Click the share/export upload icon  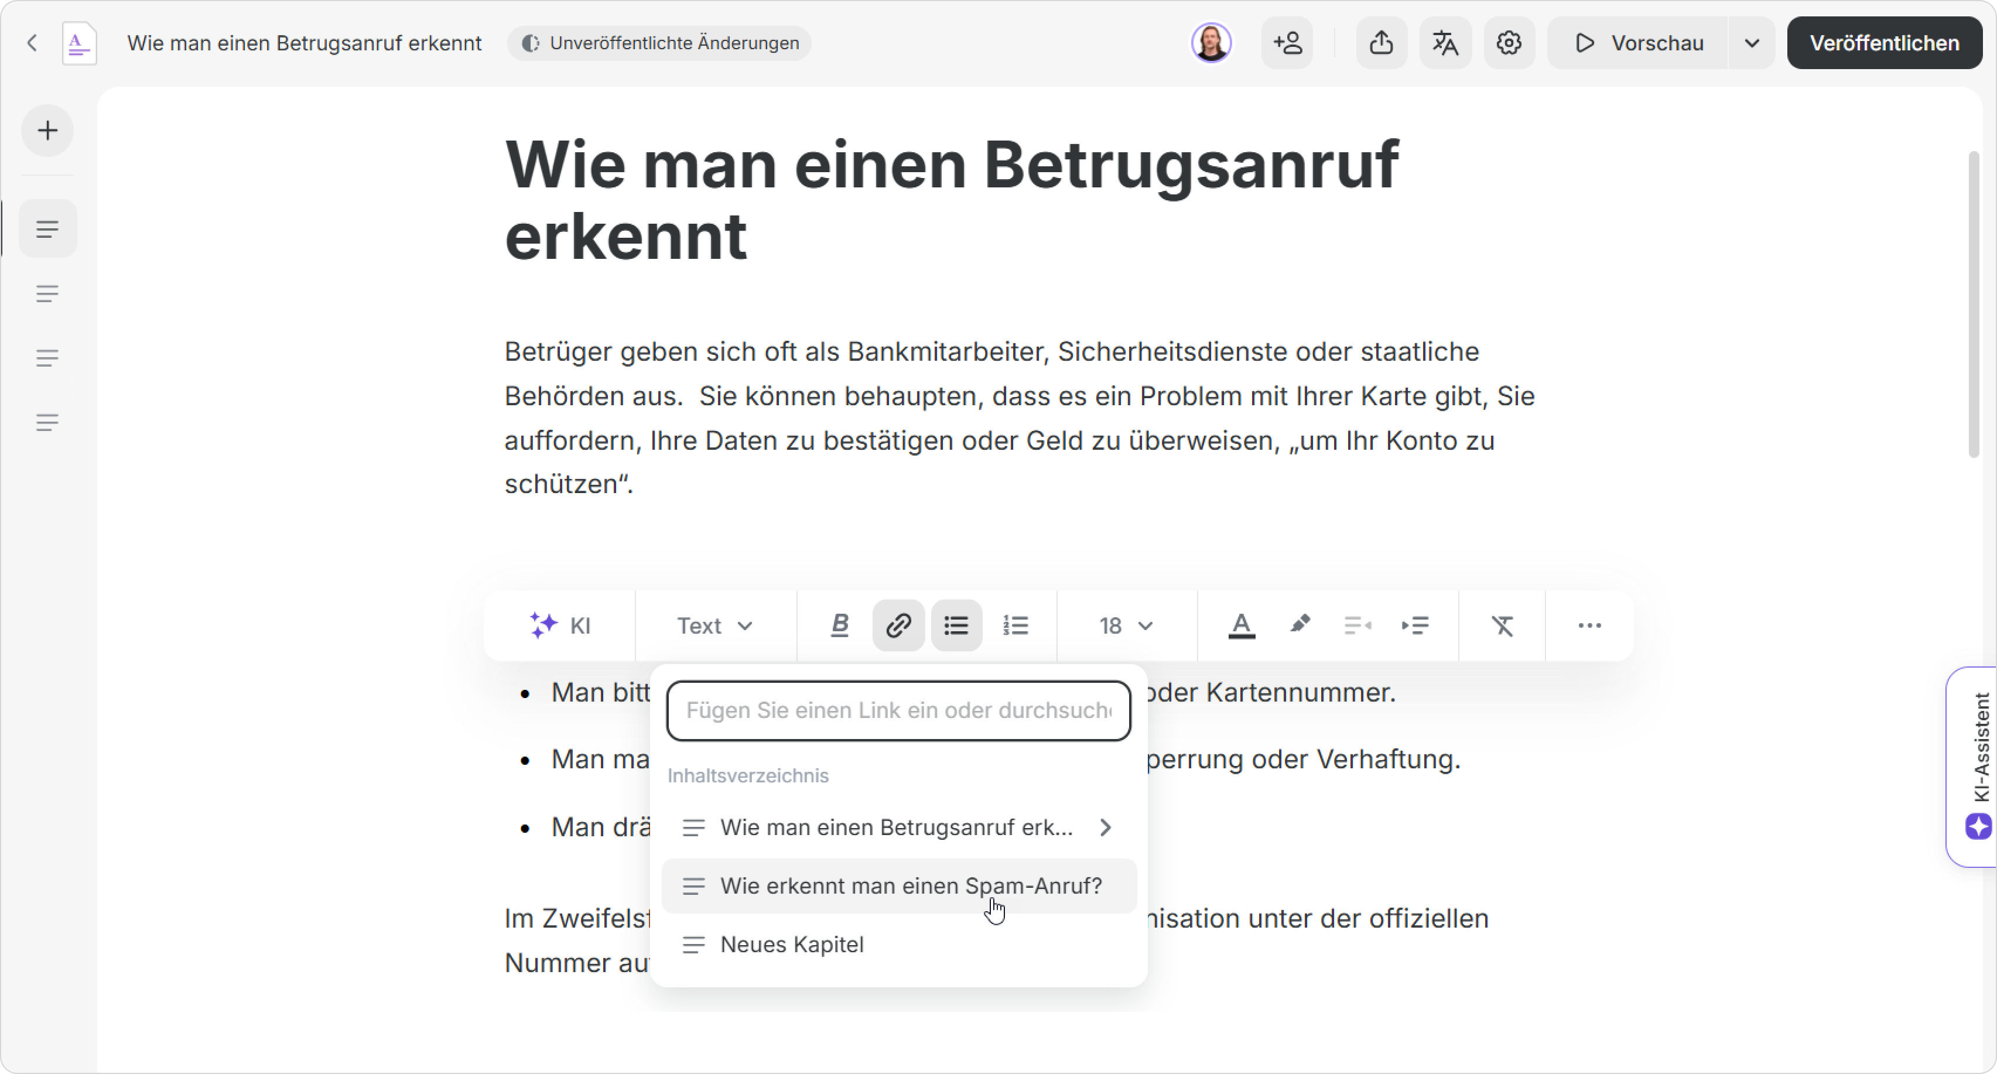[x=1381, y=43]
